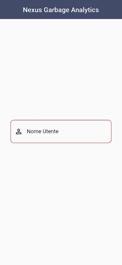Activate the username entry box
This screenshot has width=122, height=265.
pos(61,132)
